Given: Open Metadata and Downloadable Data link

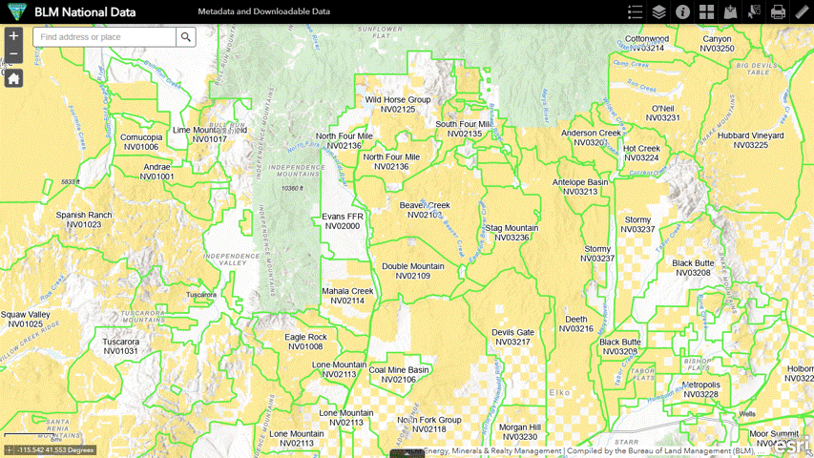Looking at the screenshot, I should pos(263,12).
